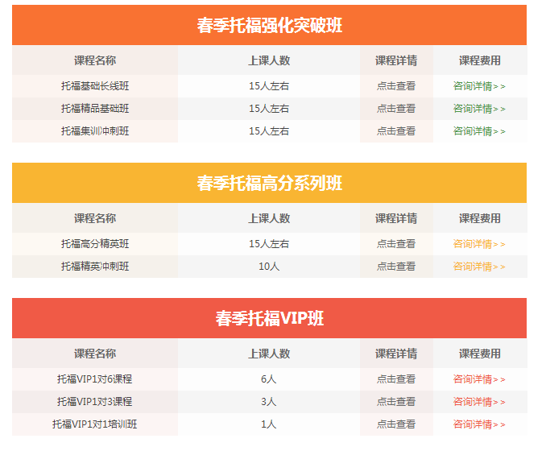
Task: Open 点击查看 for 托福VIP1对3课程
Action: (x=396, y=402)
